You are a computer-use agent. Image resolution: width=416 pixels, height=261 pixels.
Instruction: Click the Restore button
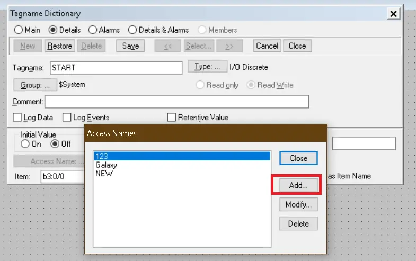pos(60,46)
